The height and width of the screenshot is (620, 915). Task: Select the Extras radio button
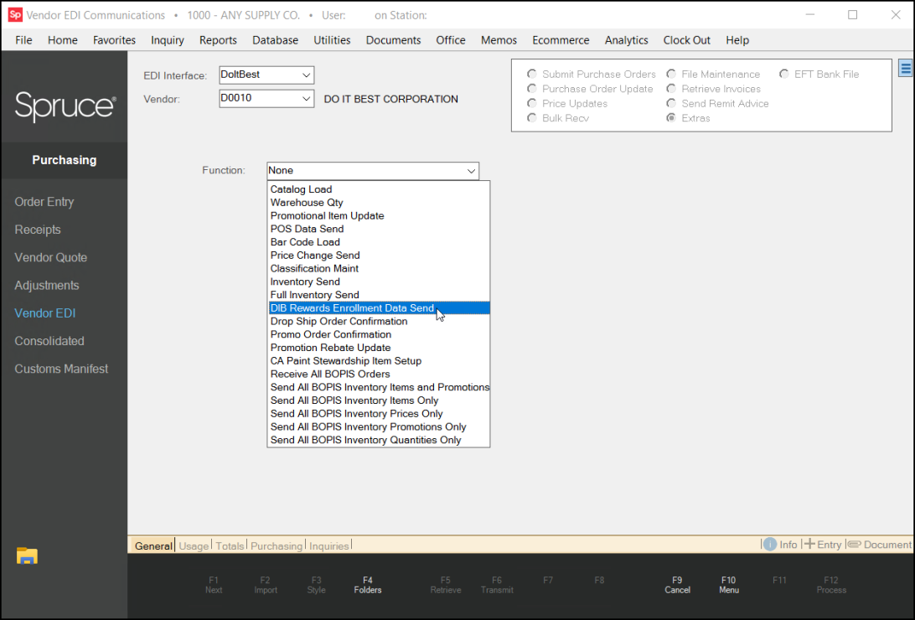672,118
